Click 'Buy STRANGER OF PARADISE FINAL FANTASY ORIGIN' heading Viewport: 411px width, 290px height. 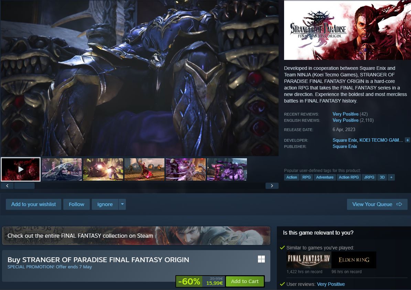[x=98, y=260]
